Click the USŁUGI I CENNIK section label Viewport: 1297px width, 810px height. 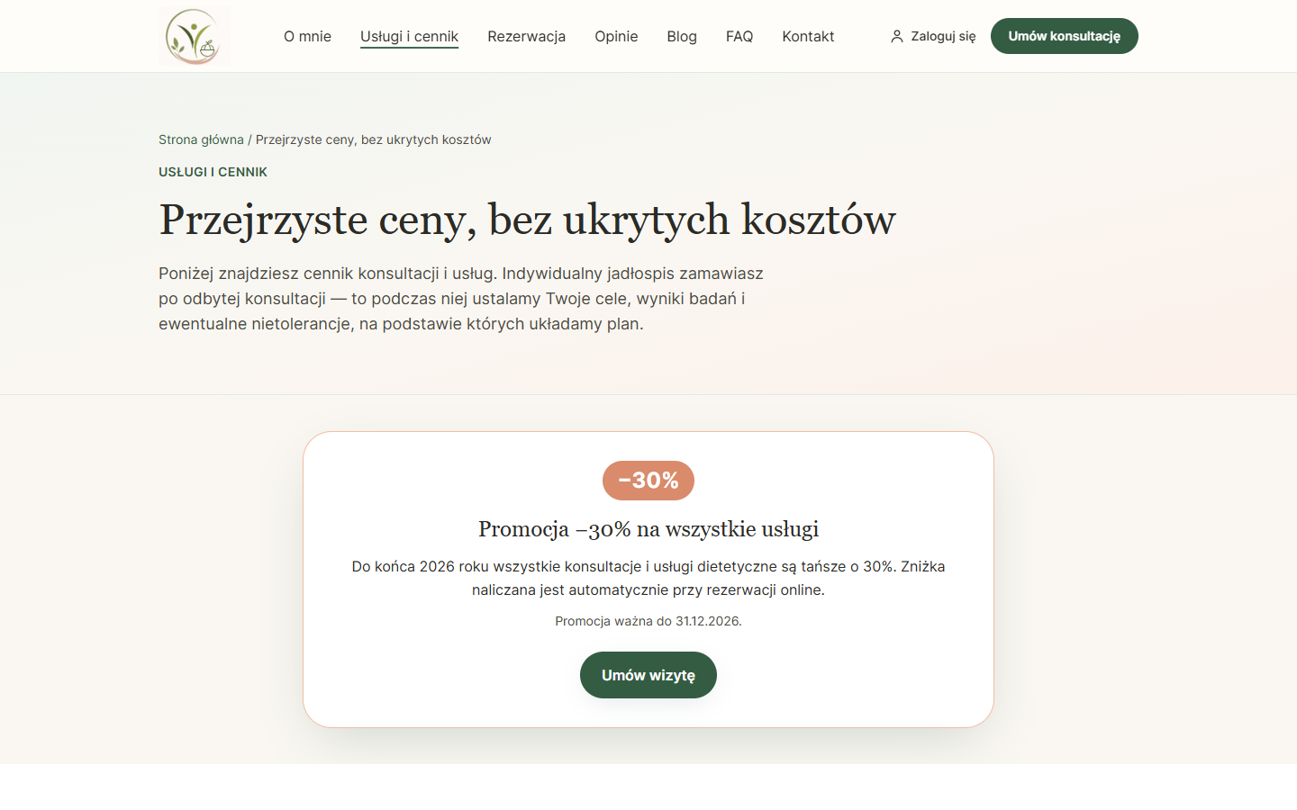[213, 172]
